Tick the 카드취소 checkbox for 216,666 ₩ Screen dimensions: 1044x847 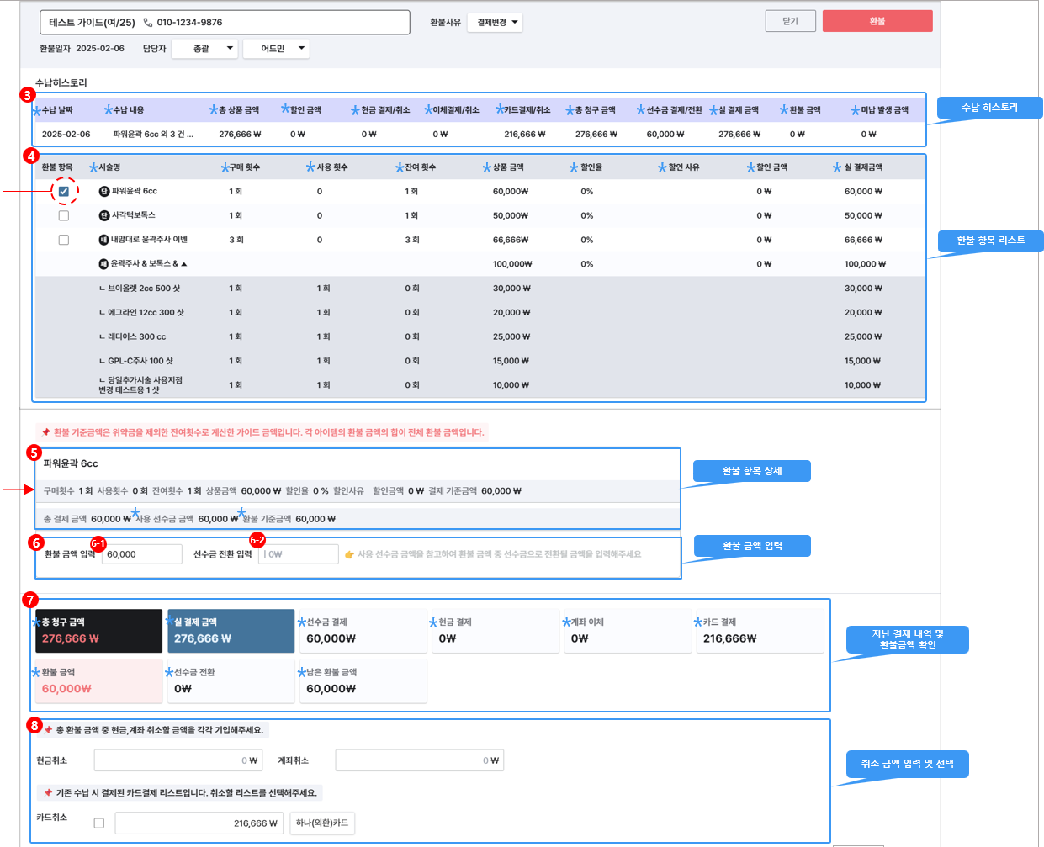click(x=99, y=823)
